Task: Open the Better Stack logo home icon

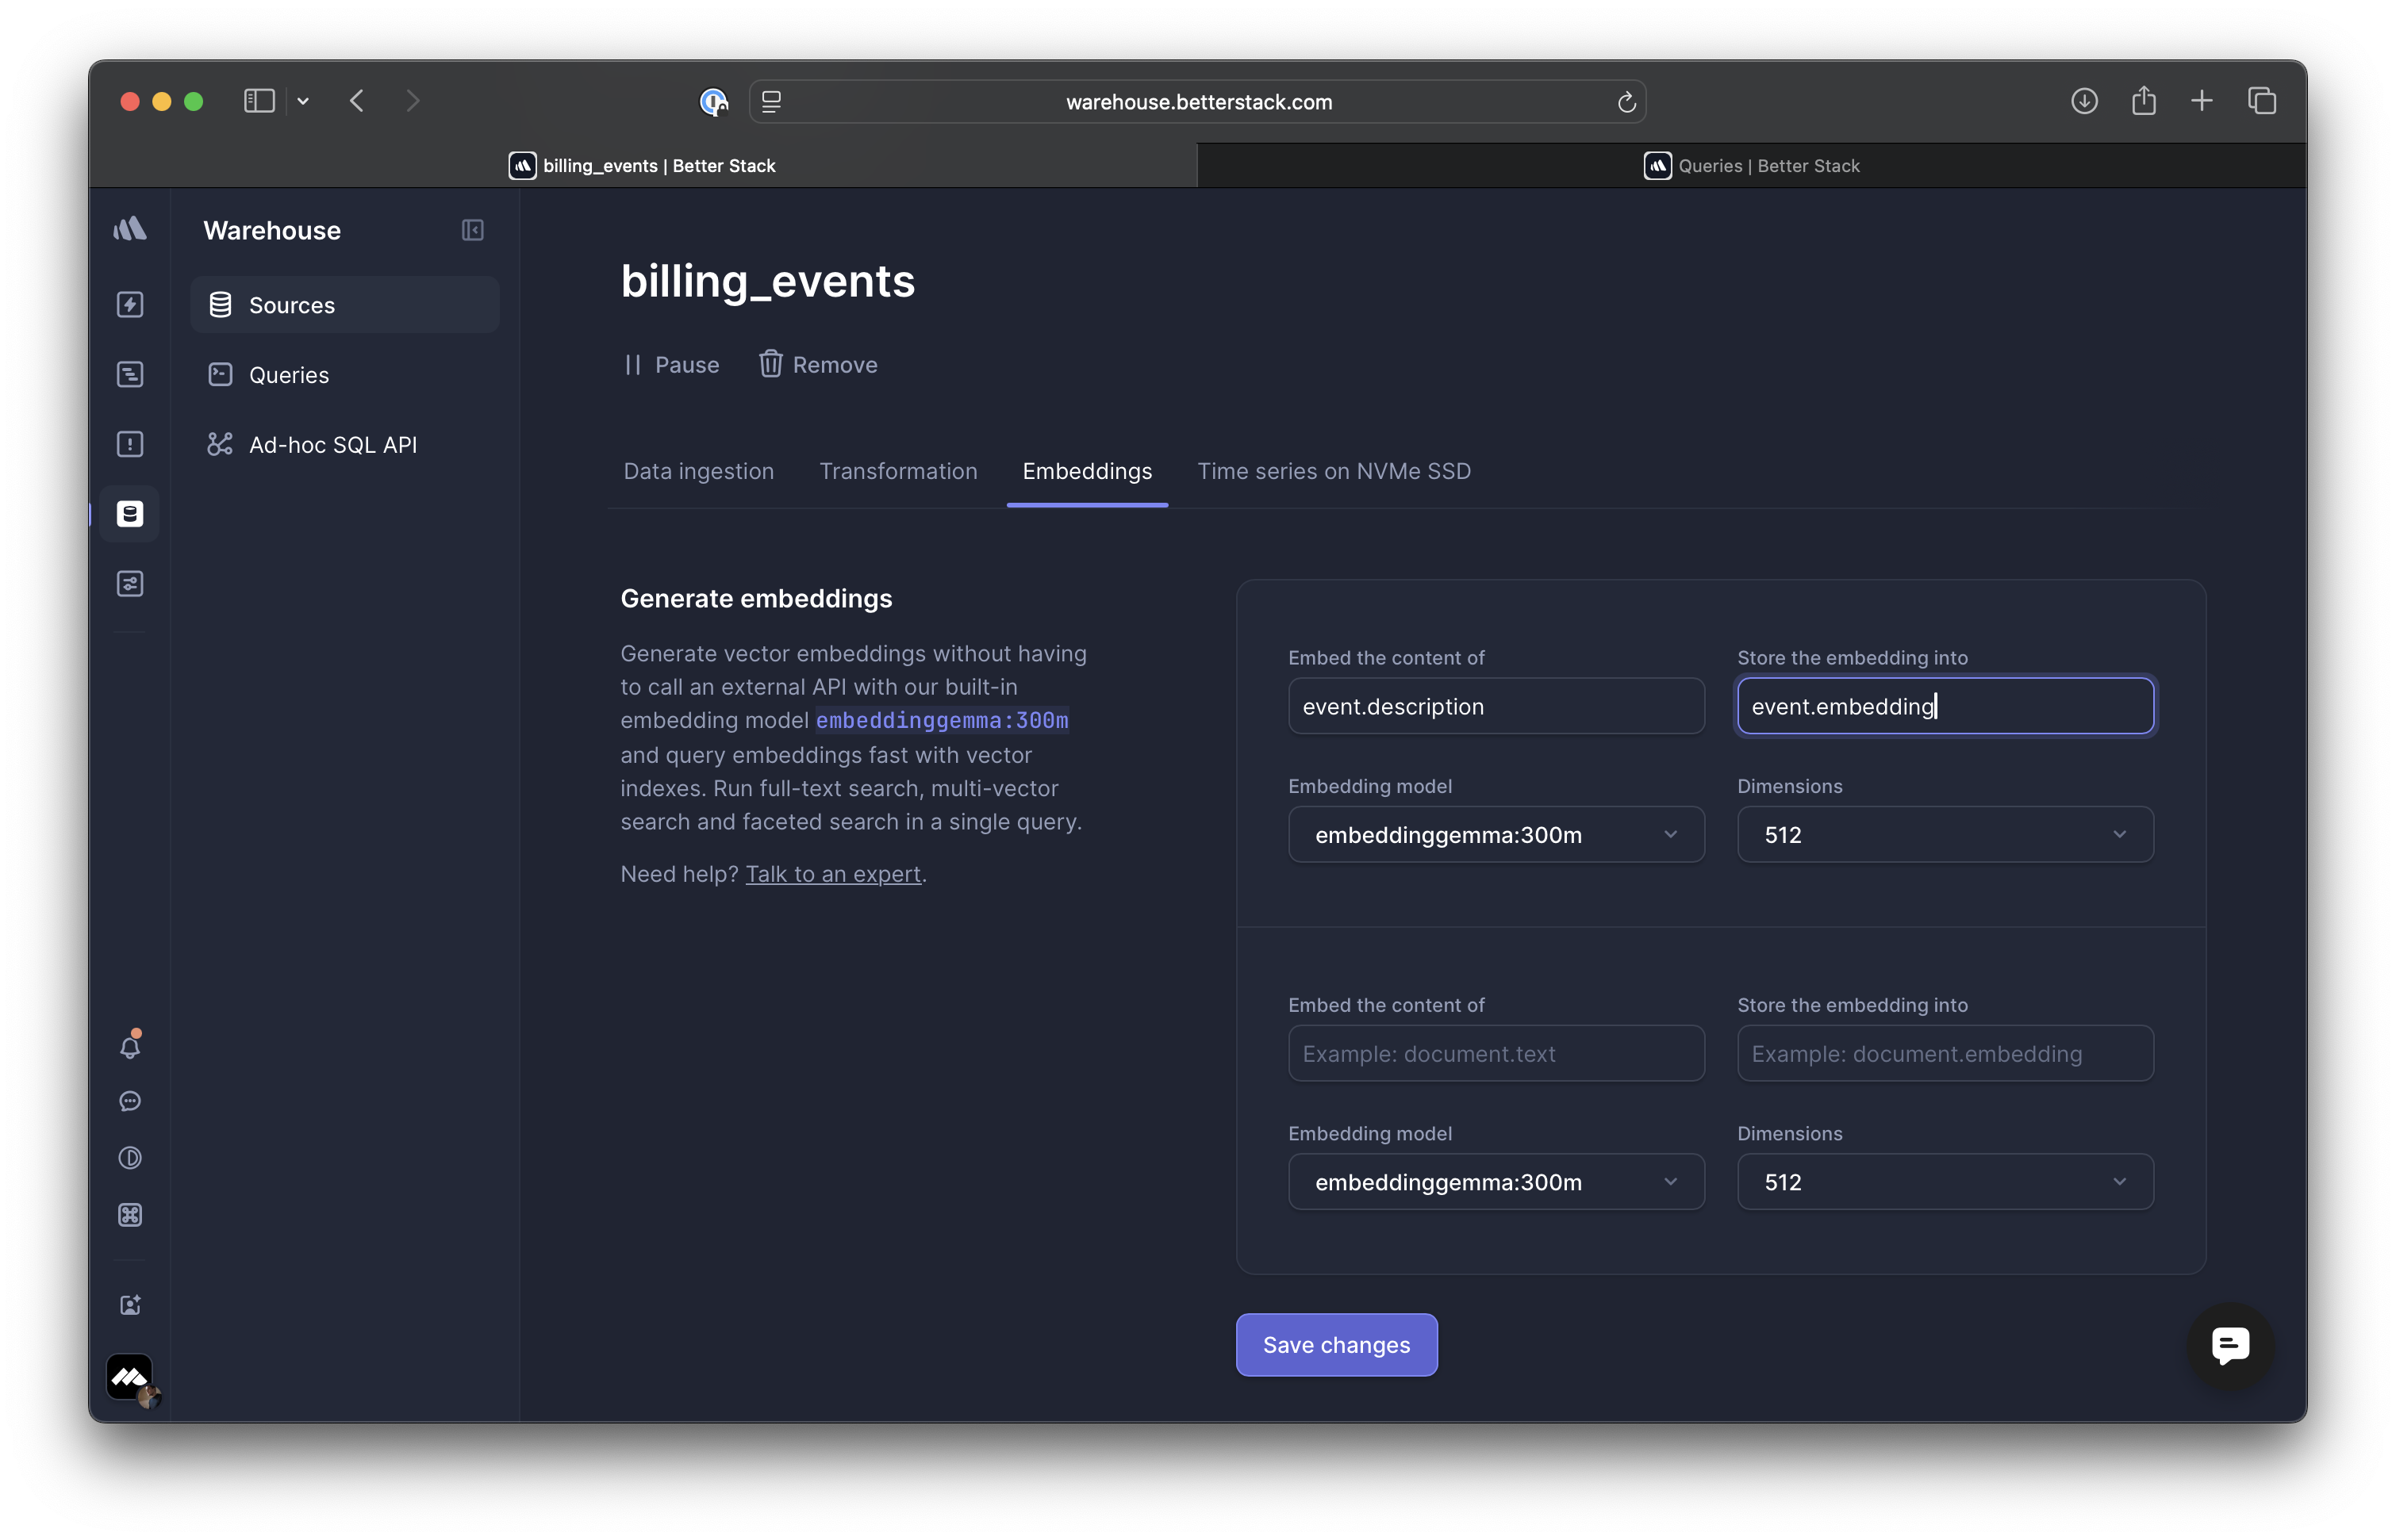Action: 130,230
